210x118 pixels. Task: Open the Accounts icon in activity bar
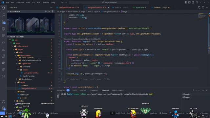coord(3,101)
